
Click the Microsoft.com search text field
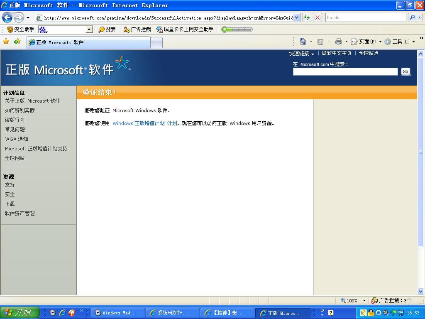pos(345,71)
